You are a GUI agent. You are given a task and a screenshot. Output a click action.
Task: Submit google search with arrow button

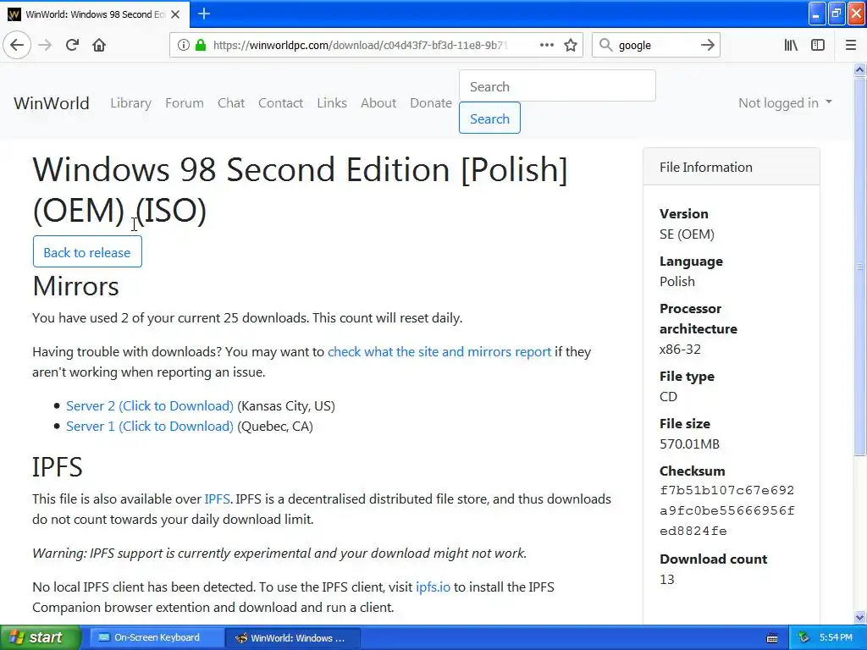(707, 45)
